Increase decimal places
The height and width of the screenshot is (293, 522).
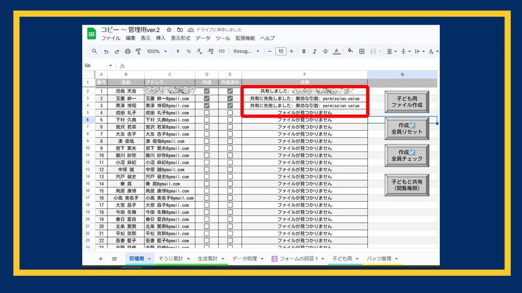[x=210, y=51]
